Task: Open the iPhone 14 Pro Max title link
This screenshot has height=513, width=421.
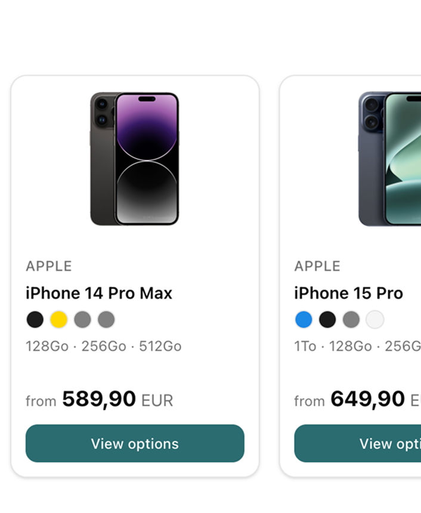Action: pos(99,293)
